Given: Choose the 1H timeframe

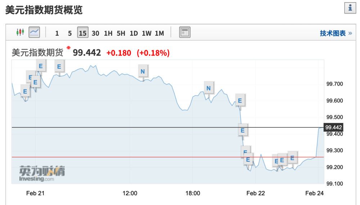Looking at the screenshot, I should (108, 33).
